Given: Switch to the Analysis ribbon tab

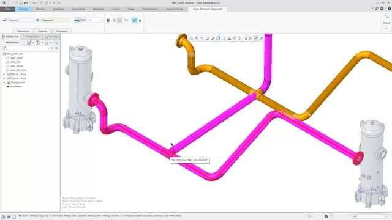Looking at the screenshot, I should (x=58, y=9).
